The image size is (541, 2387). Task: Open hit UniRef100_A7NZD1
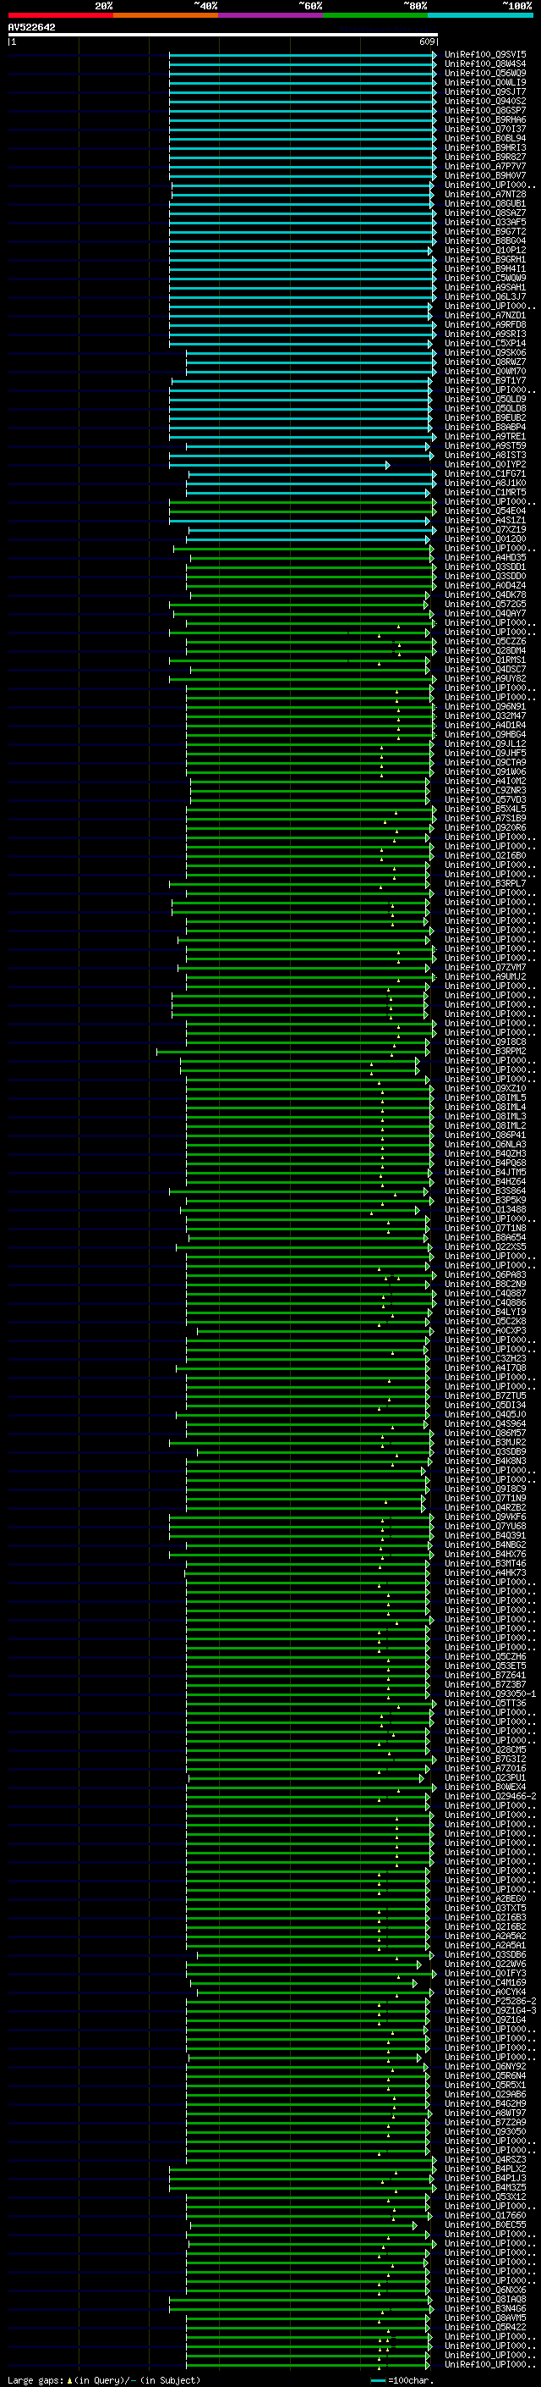pyautogui.click(x=485, y=315)
